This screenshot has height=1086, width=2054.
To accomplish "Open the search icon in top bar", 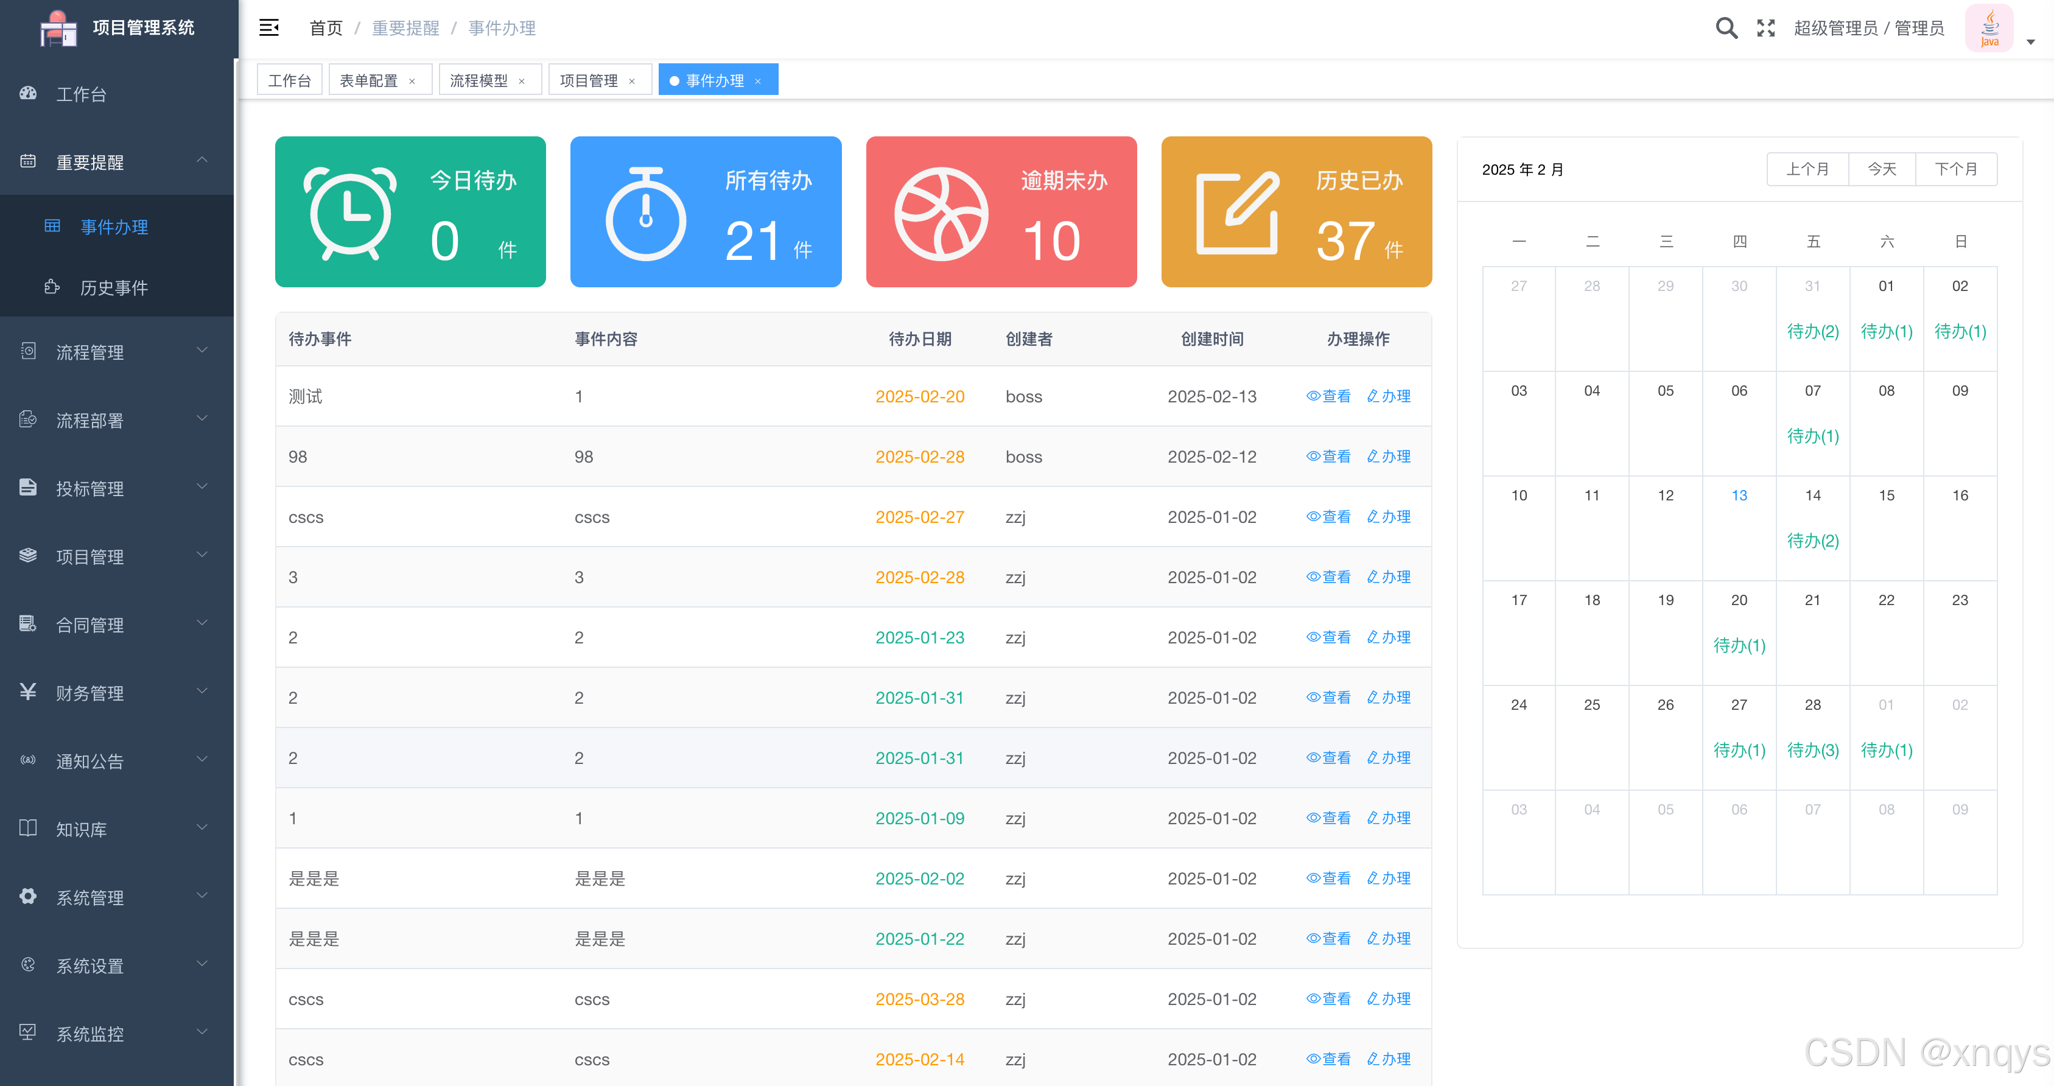I will tap(1725, 28).
